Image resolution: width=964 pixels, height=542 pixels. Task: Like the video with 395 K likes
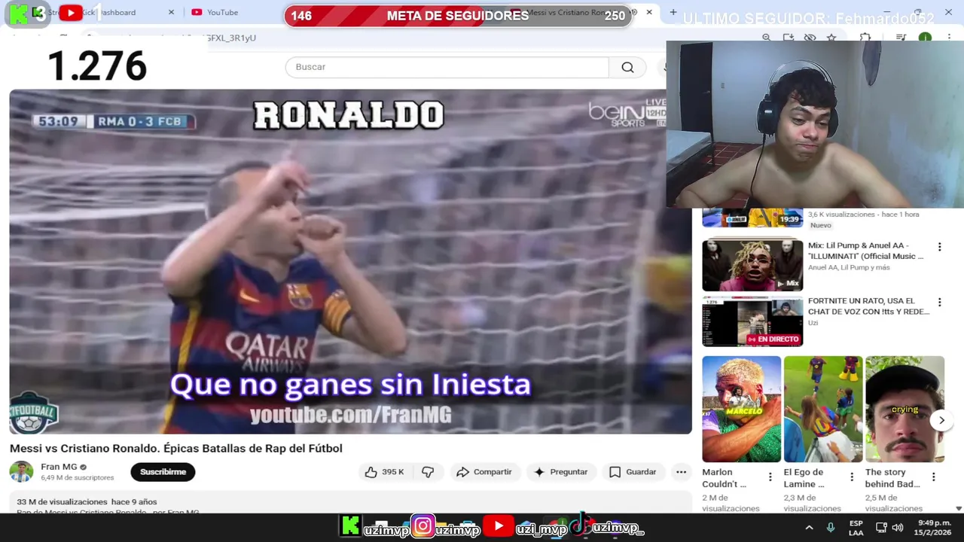point(385,472)
